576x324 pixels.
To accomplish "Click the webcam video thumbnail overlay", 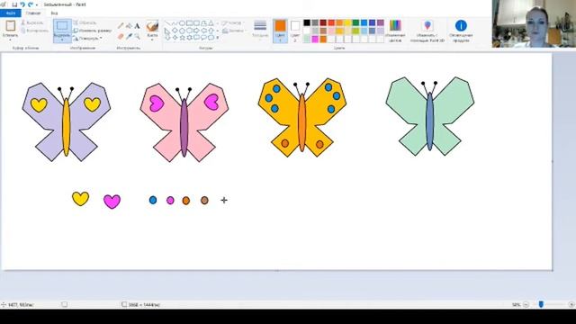I will pyautogui.click(x=534, y=23).
